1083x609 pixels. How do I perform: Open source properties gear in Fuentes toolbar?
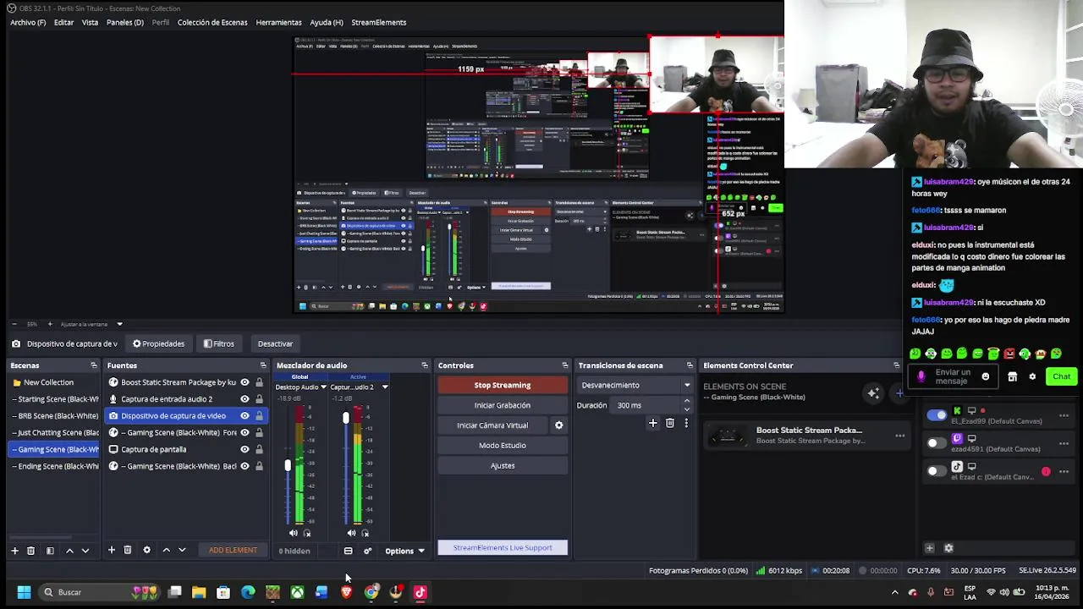click(x=146, y=551)
